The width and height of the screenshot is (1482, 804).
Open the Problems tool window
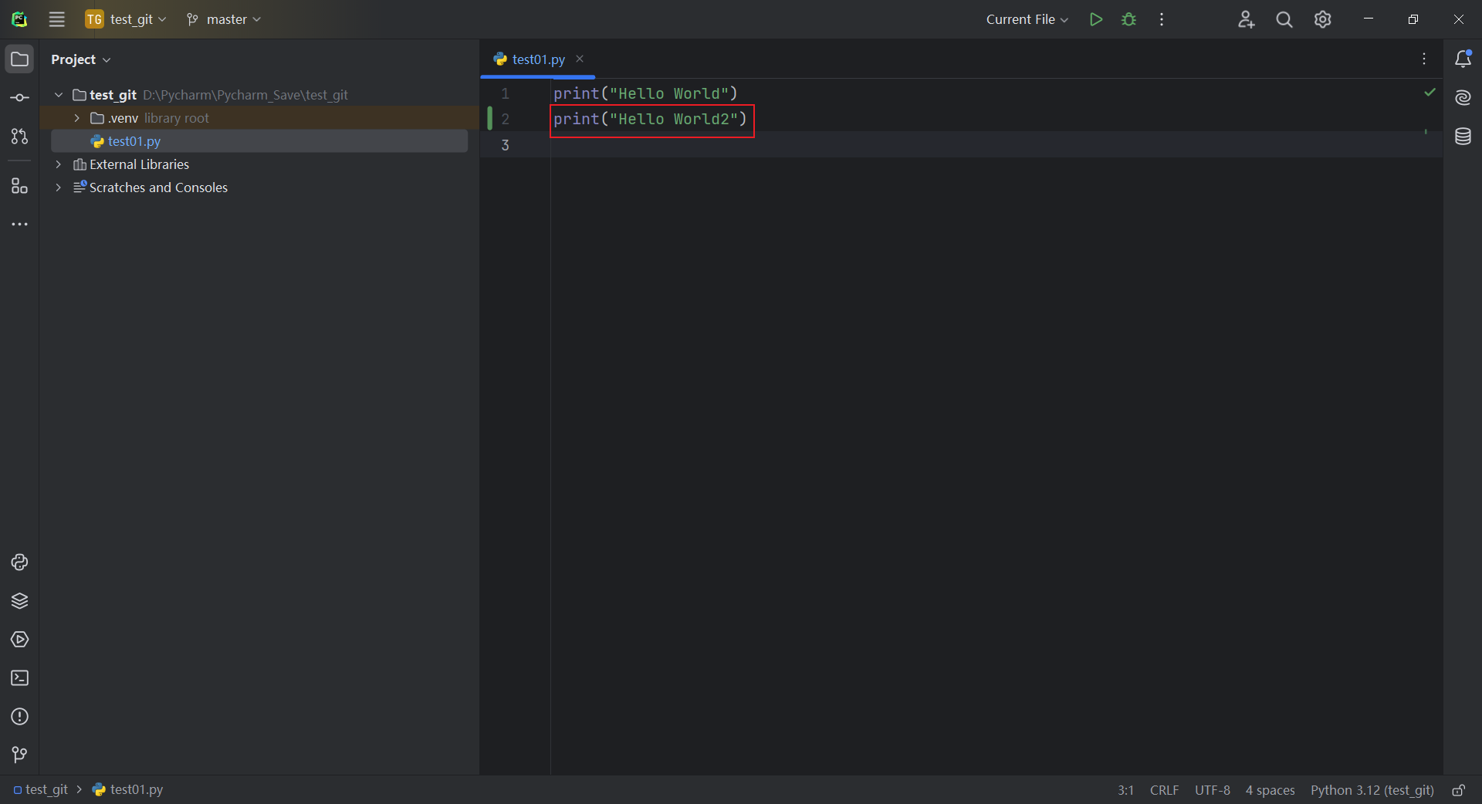tap(20, 717)
